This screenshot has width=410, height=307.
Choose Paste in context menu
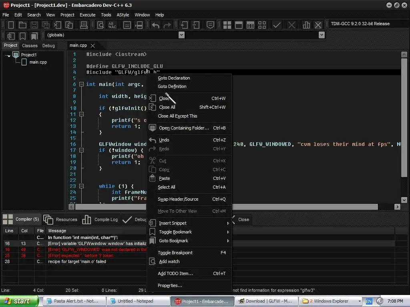189,179
